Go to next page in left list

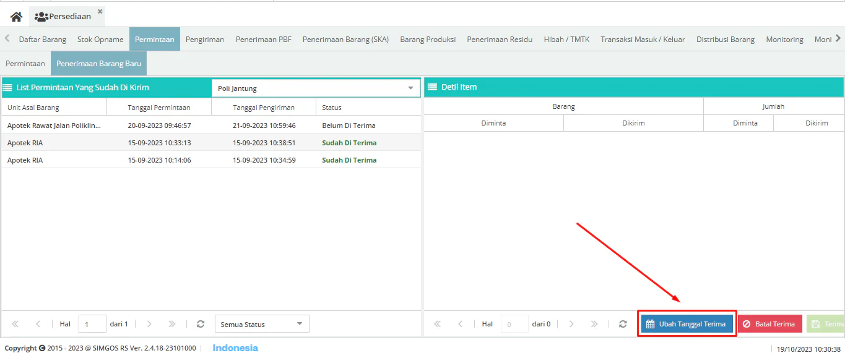149,324
